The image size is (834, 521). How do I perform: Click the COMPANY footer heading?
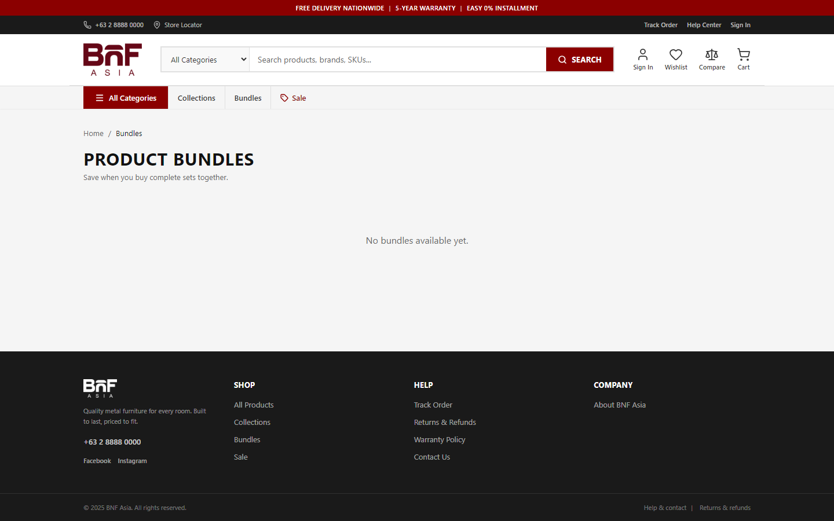click(x=613, y=385)
